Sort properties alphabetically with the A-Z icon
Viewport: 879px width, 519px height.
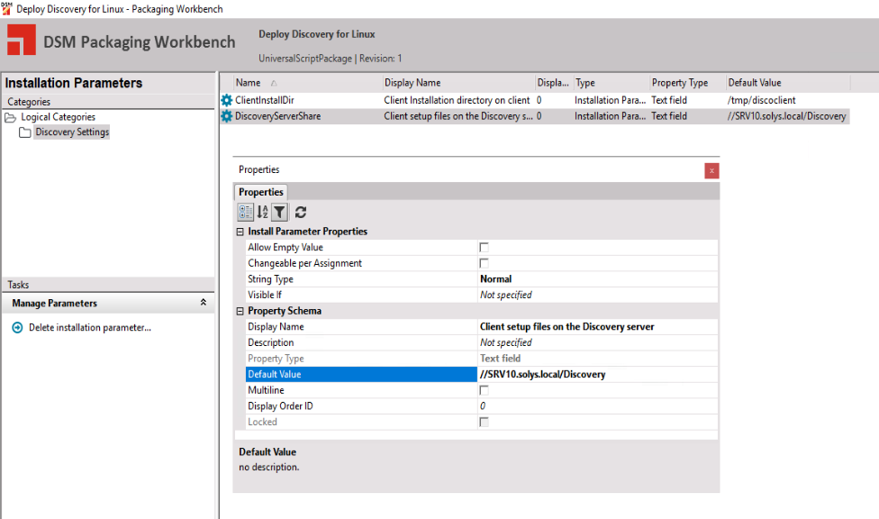(x=262, y=212)
